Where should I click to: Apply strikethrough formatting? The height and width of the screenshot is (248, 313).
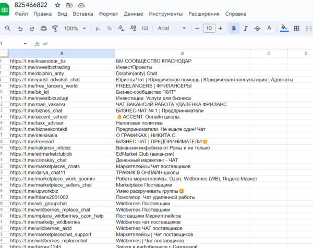258,28
